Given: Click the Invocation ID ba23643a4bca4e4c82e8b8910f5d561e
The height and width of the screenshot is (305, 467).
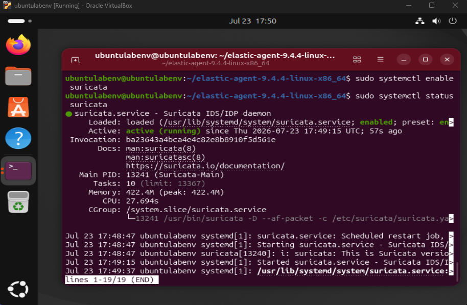Looking at the screenshot, I should (x=201, y=140).
